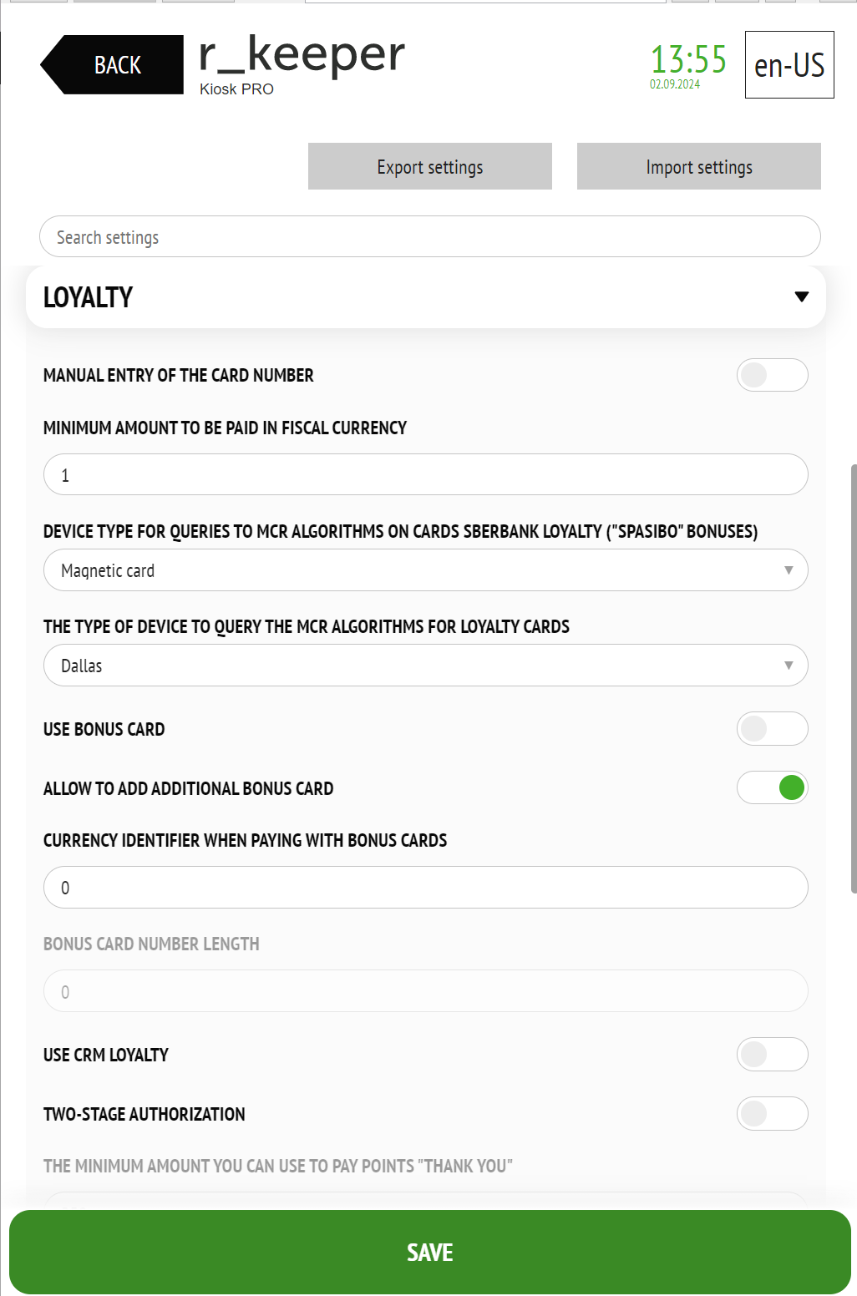
Task: Collapse the LOYALTY section arrow
Action: (x=802, y=297)
